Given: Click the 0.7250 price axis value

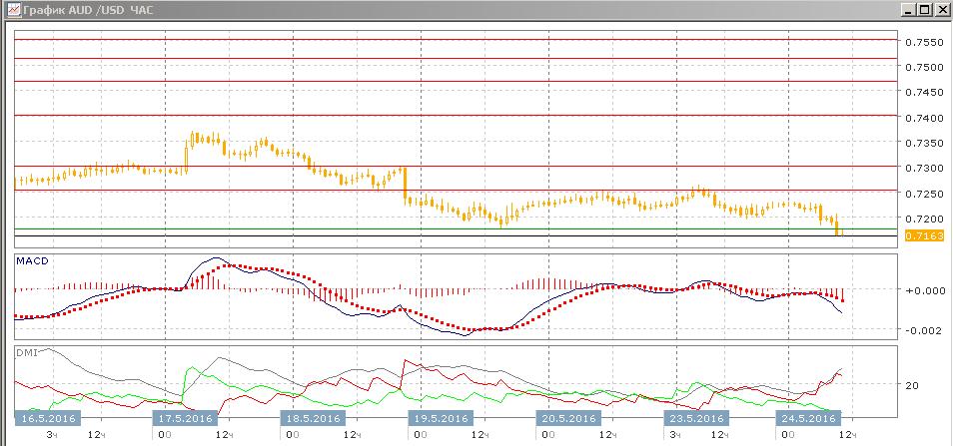Looking at the screenshot, I should (924, 194).
